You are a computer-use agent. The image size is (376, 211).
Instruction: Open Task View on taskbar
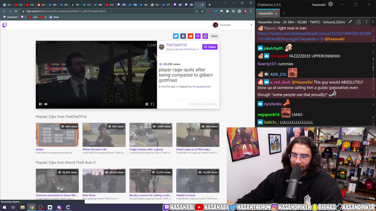pos(13,207)
